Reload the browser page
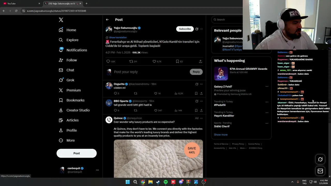Viewport: 331px width, 186px height. (x=16, y=11)
